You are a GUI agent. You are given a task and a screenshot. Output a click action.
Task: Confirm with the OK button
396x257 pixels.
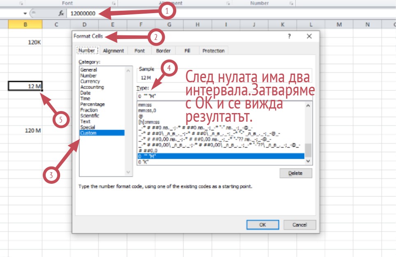point(263,225)
